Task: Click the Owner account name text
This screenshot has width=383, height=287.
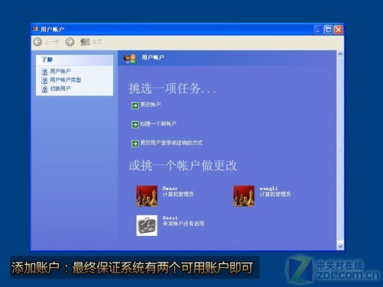Action: coord(170,189)
